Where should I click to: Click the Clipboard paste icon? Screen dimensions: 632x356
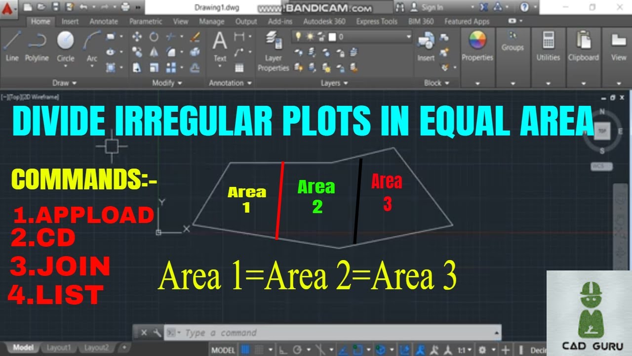click(x=584, y=41)
